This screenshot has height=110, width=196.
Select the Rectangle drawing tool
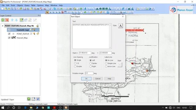[104, 9]
